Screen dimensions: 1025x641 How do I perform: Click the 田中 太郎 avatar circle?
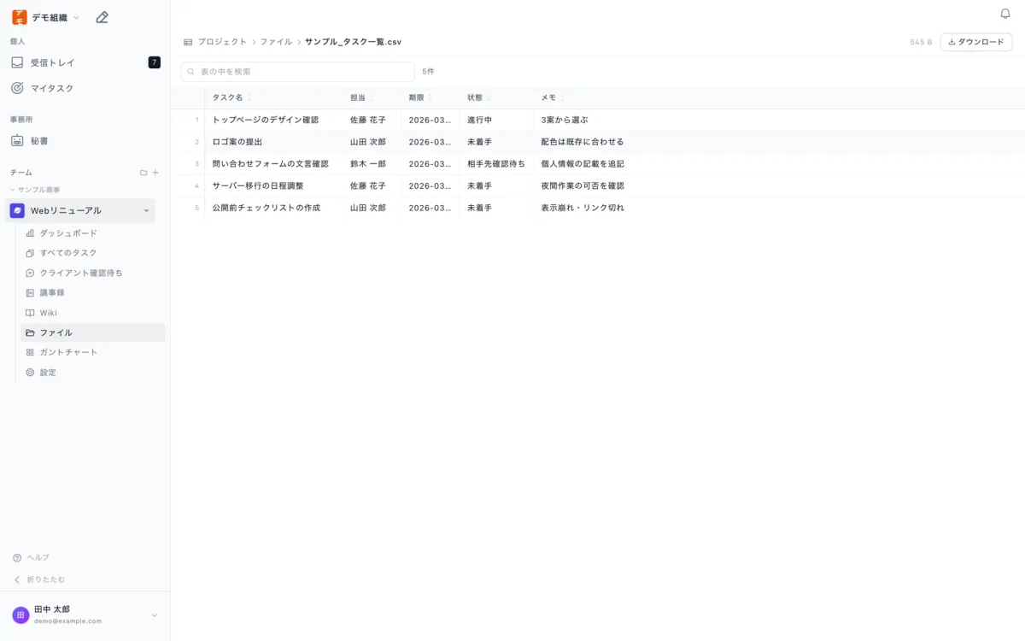(x=20, y=615)
